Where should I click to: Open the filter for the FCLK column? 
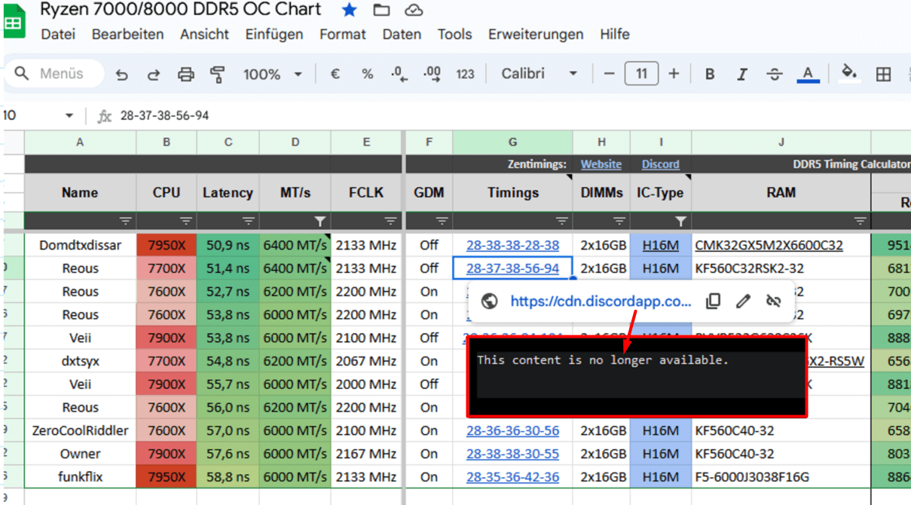pos(390,221)
